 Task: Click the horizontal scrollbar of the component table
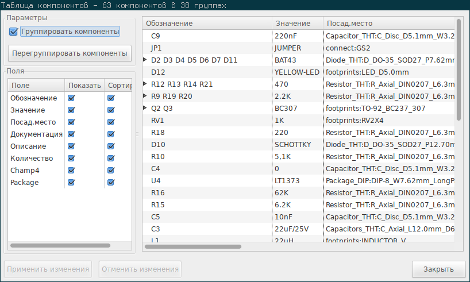(x=193, y=246)
